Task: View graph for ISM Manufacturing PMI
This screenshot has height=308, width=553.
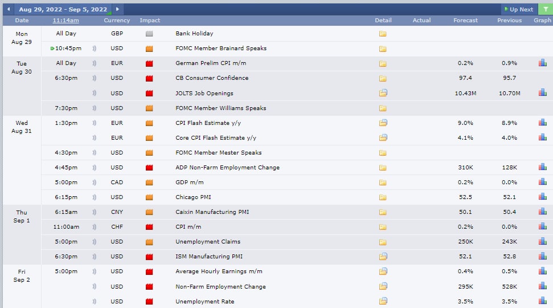Action: (x=542, y=257)
